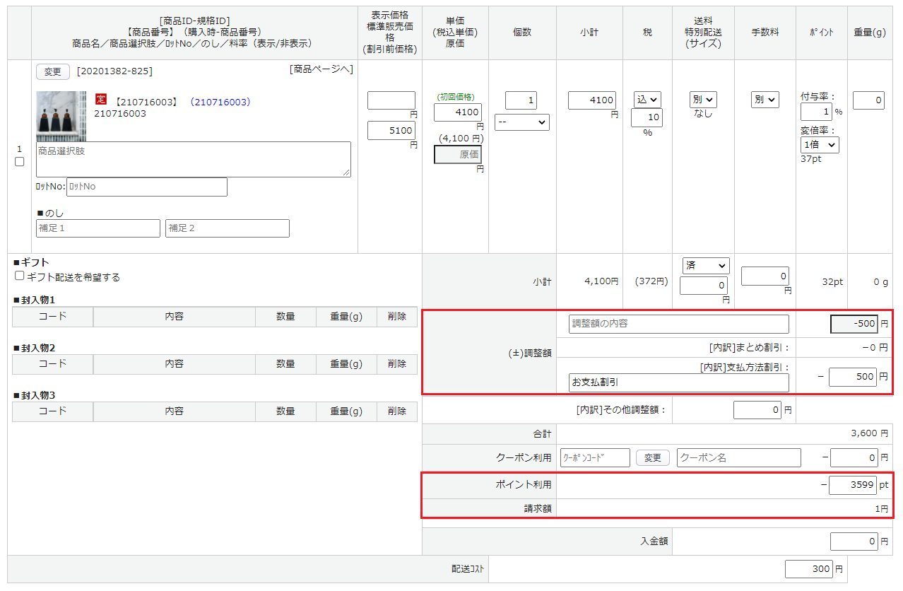Viewport: 903px width, 591px height.
Task: Click the ロットNo input field
Action: pyautogui.click(x=146, y=187)
